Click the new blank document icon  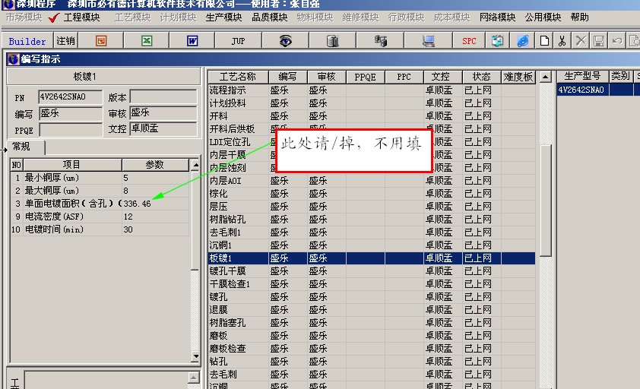pos(544,41)
